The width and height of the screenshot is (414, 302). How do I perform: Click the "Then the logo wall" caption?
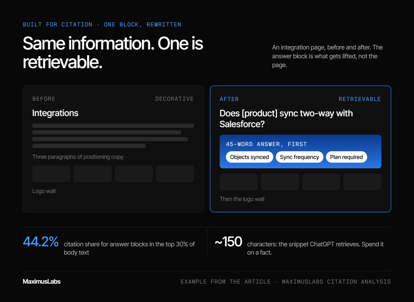[x=242, y=199]
